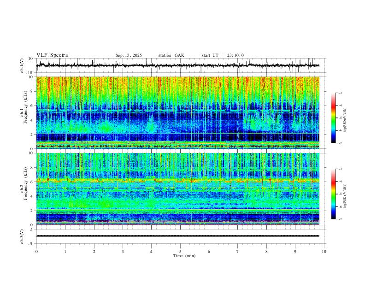
Task: Click the "5" tick on the Time axis
Action: coord(180,252)
